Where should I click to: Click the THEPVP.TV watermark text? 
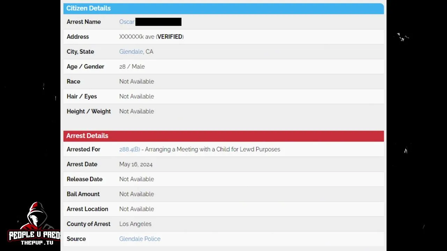[x=37, y=243]
